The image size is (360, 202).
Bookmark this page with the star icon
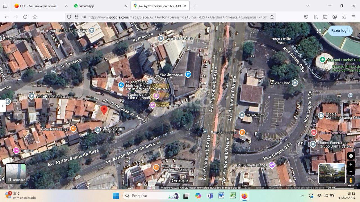click(x=272, y=17)
